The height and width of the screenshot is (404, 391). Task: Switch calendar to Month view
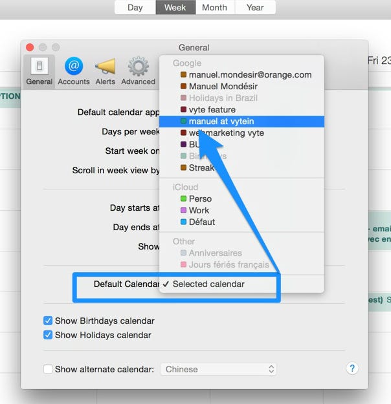click(x=215, y=7)
